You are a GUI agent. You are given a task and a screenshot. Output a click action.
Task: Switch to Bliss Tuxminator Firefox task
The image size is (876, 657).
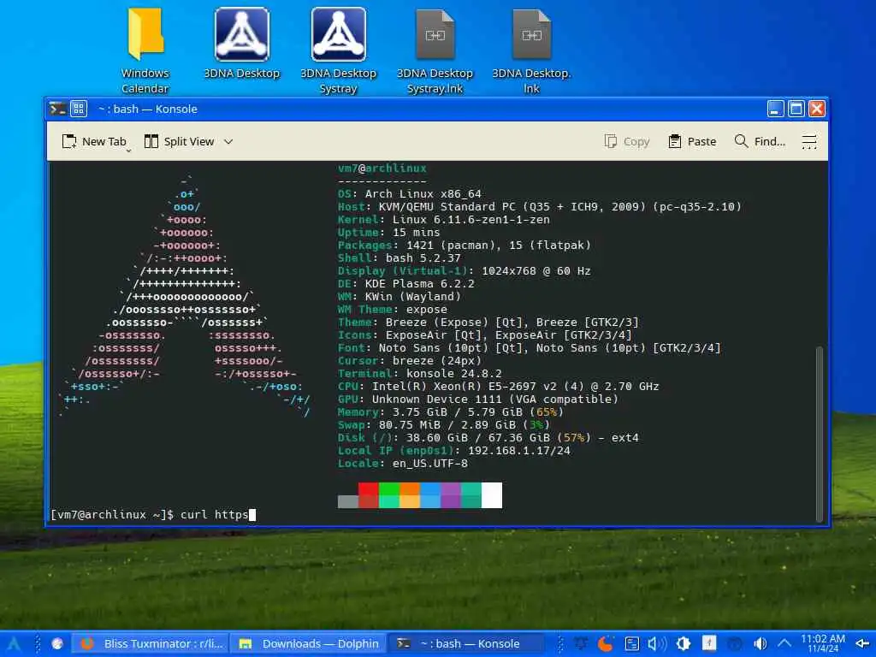tap(151, 643)
